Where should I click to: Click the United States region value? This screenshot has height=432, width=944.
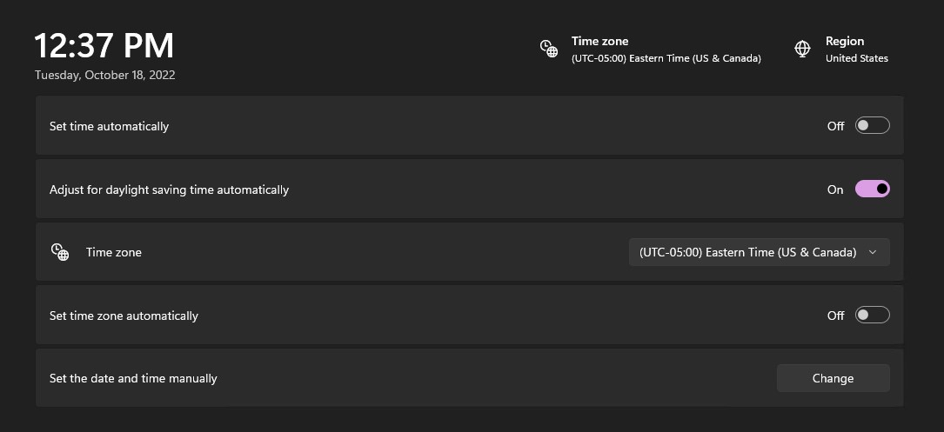857,58
